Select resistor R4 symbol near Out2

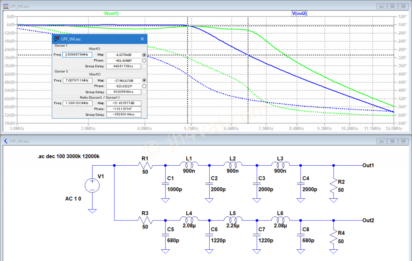pos(334,237)
